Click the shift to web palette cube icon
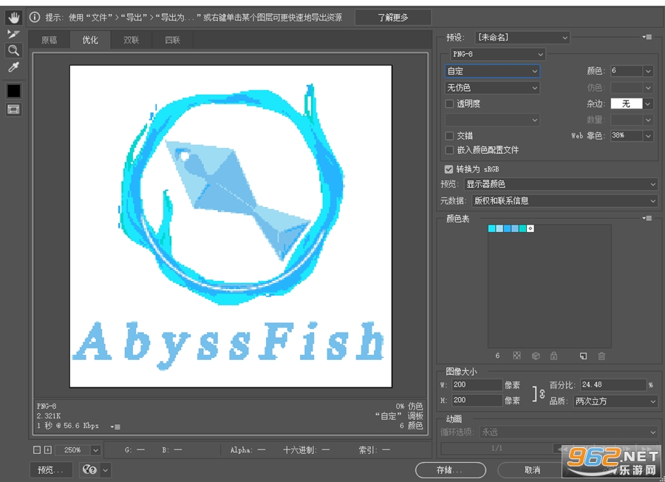 click(x=536, y=356)
